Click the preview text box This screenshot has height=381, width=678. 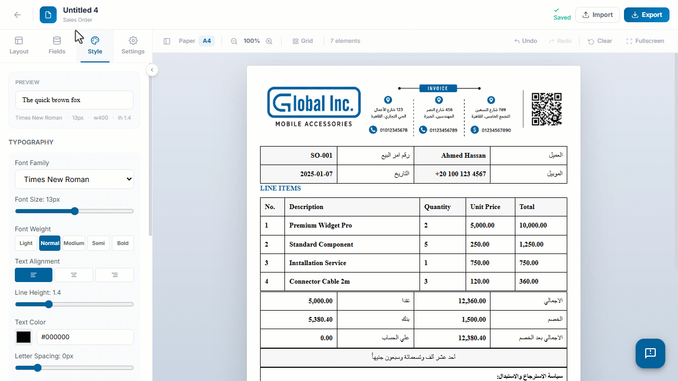[x=74, y=100]
